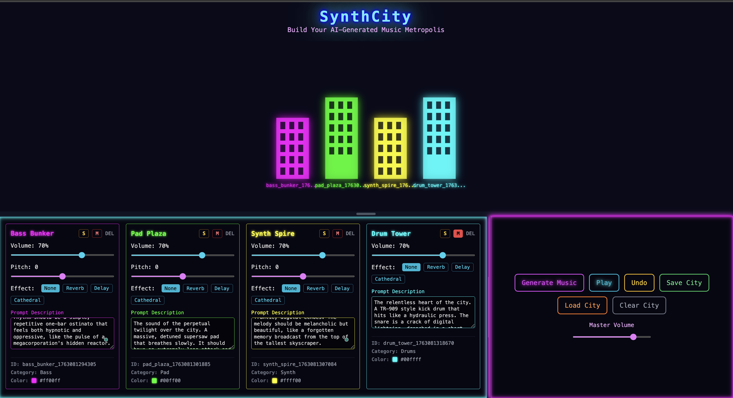Edit the Pad Plaza prompt description
This screenshot has height=398, width=733.
182,333
